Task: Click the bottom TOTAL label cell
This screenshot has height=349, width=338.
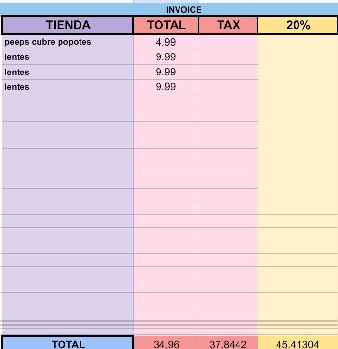Action: coord(68,343)
